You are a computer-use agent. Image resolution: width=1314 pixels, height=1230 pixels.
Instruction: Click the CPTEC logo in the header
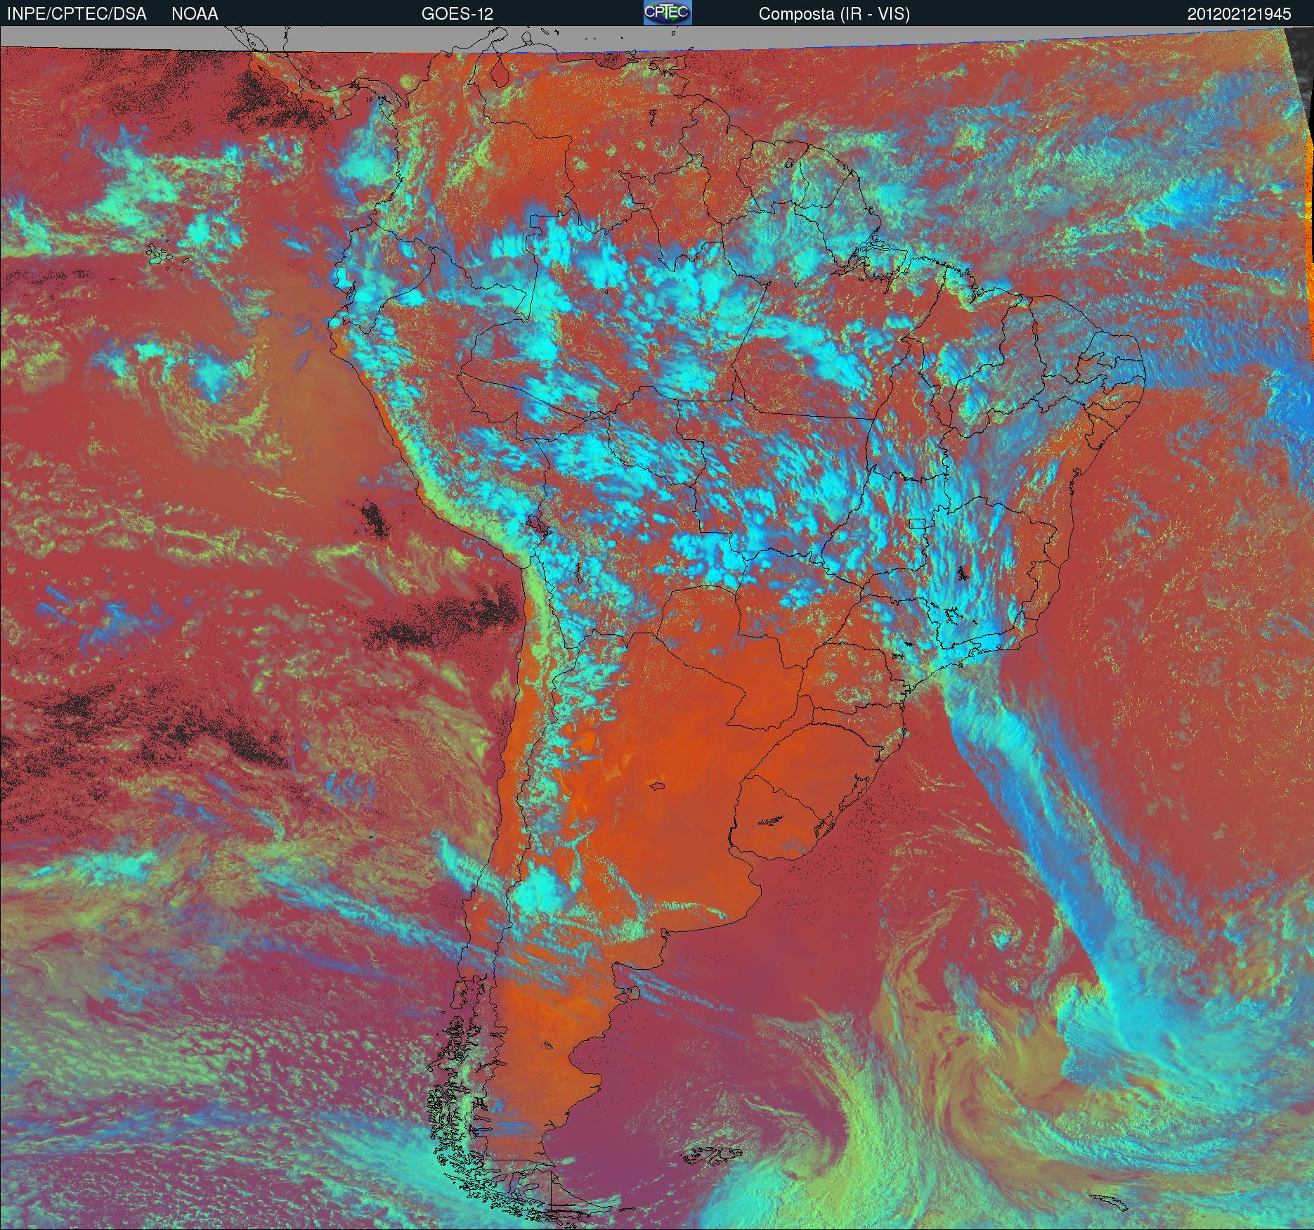pos(668,13)
